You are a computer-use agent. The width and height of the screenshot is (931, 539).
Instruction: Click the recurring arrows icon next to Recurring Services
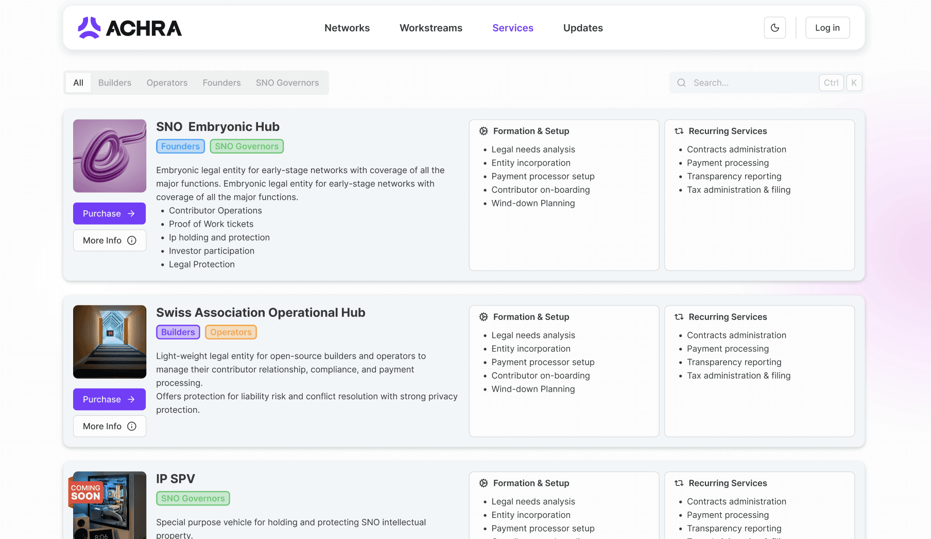(x=678, y=131)
